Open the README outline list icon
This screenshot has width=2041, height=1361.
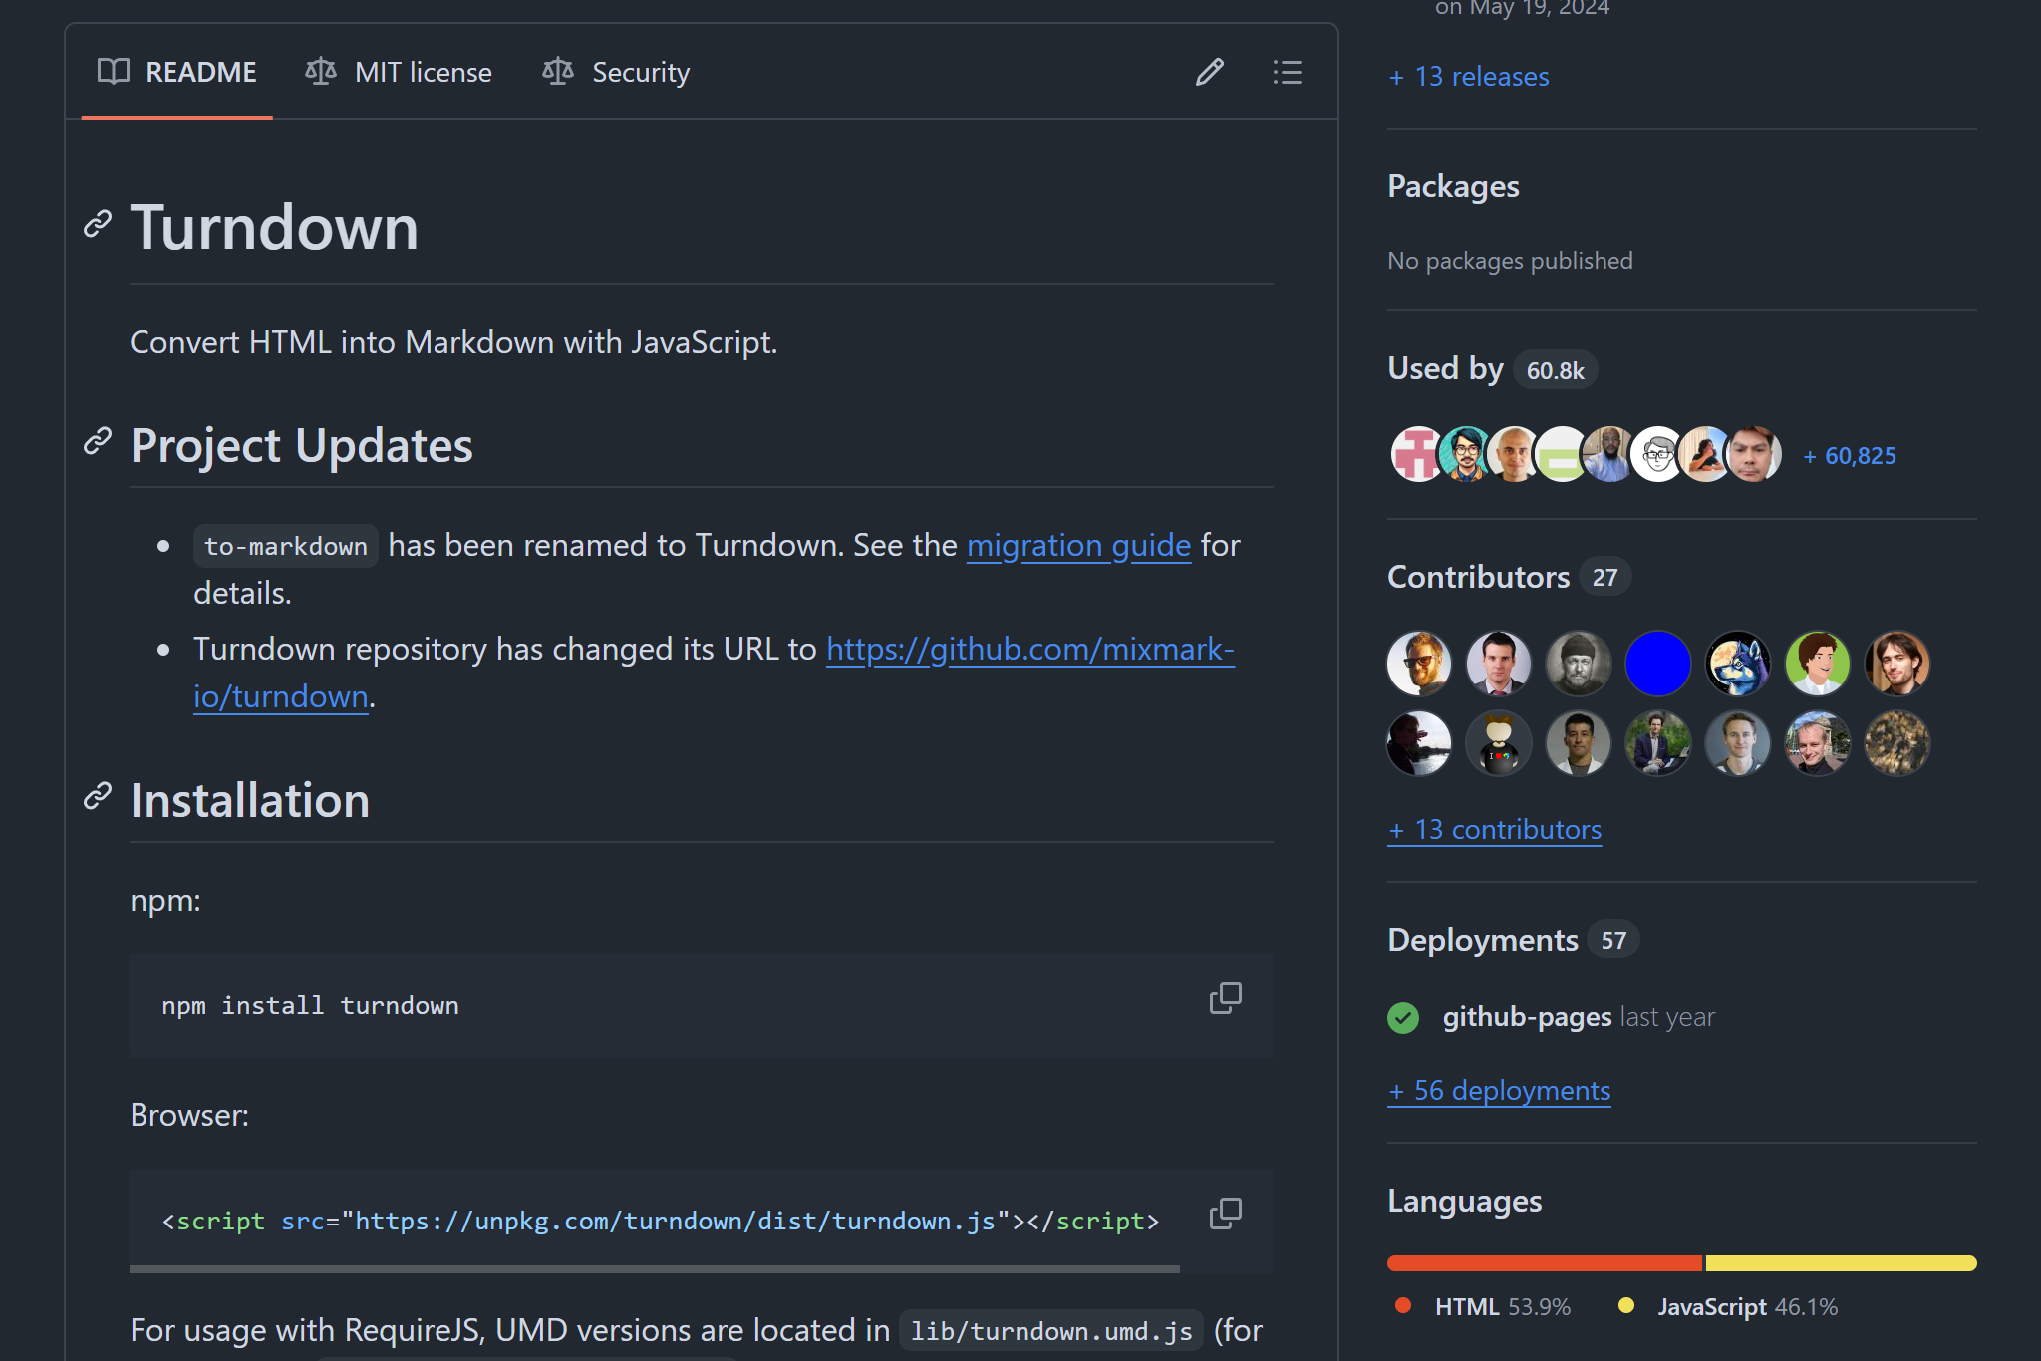pyautogui.click(x=1287, y=72)
